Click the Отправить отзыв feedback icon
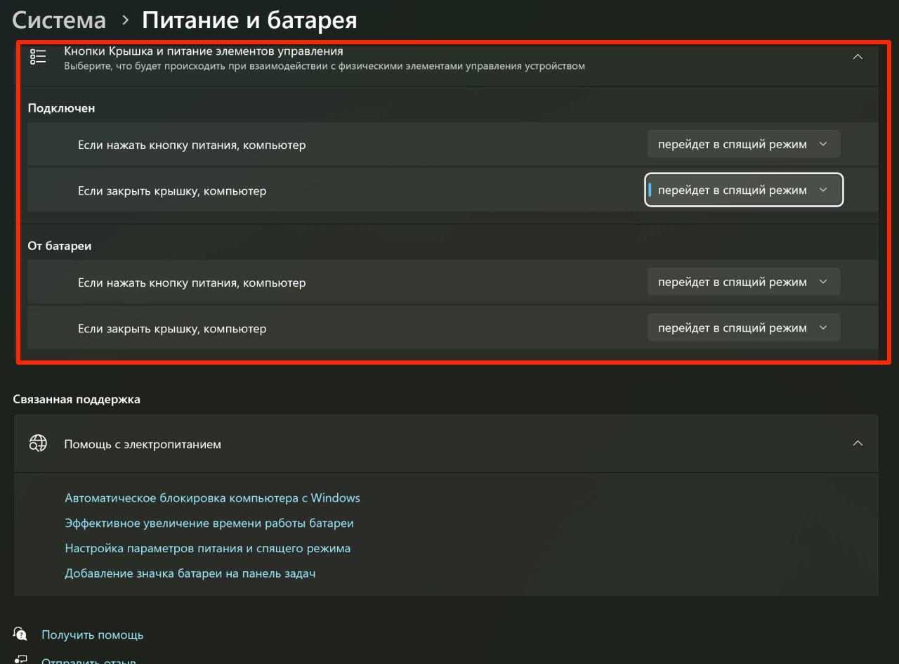The width and height of the screenshot is (899, 664). click(x=20, y=660)
